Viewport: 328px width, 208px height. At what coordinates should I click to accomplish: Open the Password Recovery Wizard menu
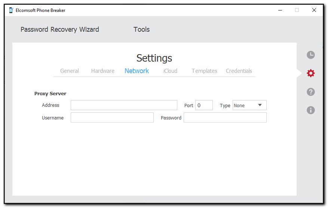pyautogui.click(x=60, y=30)
